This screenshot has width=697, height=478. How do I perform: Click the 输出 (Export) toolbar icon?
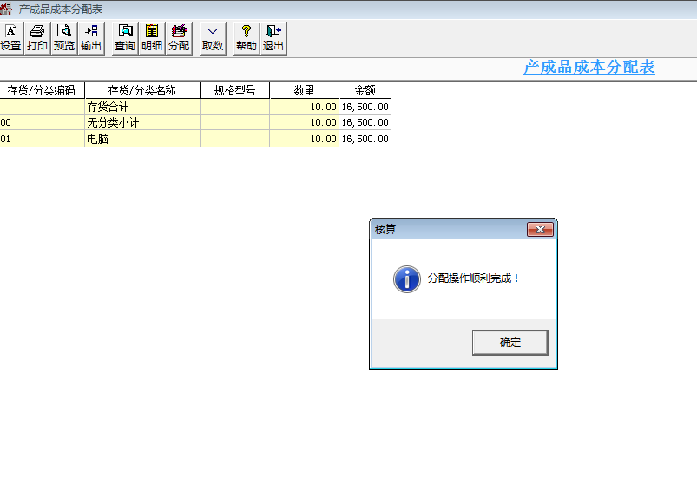(x=91, y=38)
